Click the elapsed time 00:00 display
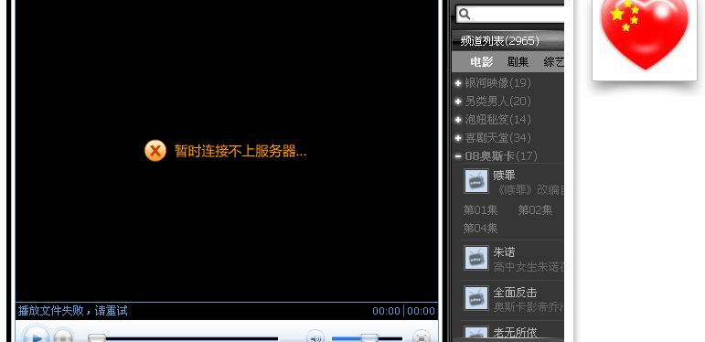Viewport: 705px width, 342px height. (386, 311)
